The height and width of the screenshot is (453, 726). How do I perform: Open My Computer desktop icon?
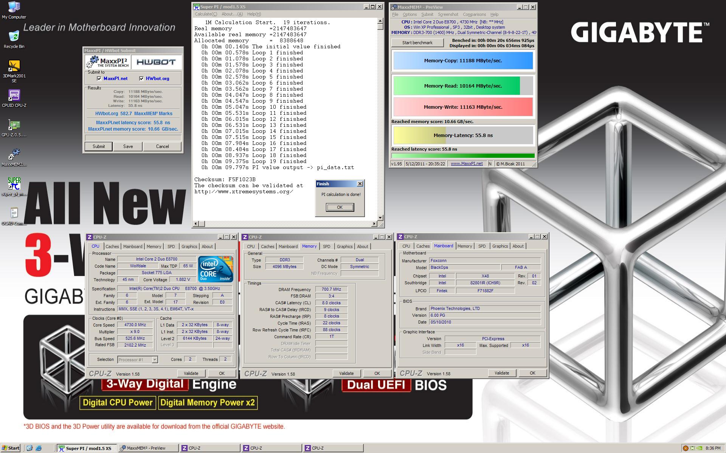(x=14, y=10)
